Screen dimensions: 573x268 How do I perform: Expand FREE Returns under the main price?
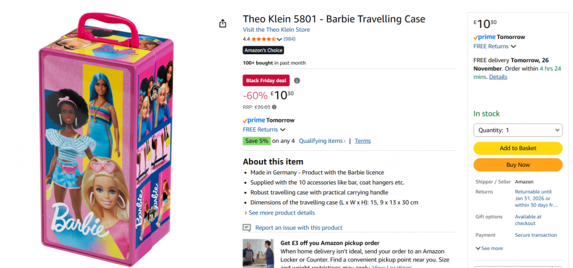point(264,130)
